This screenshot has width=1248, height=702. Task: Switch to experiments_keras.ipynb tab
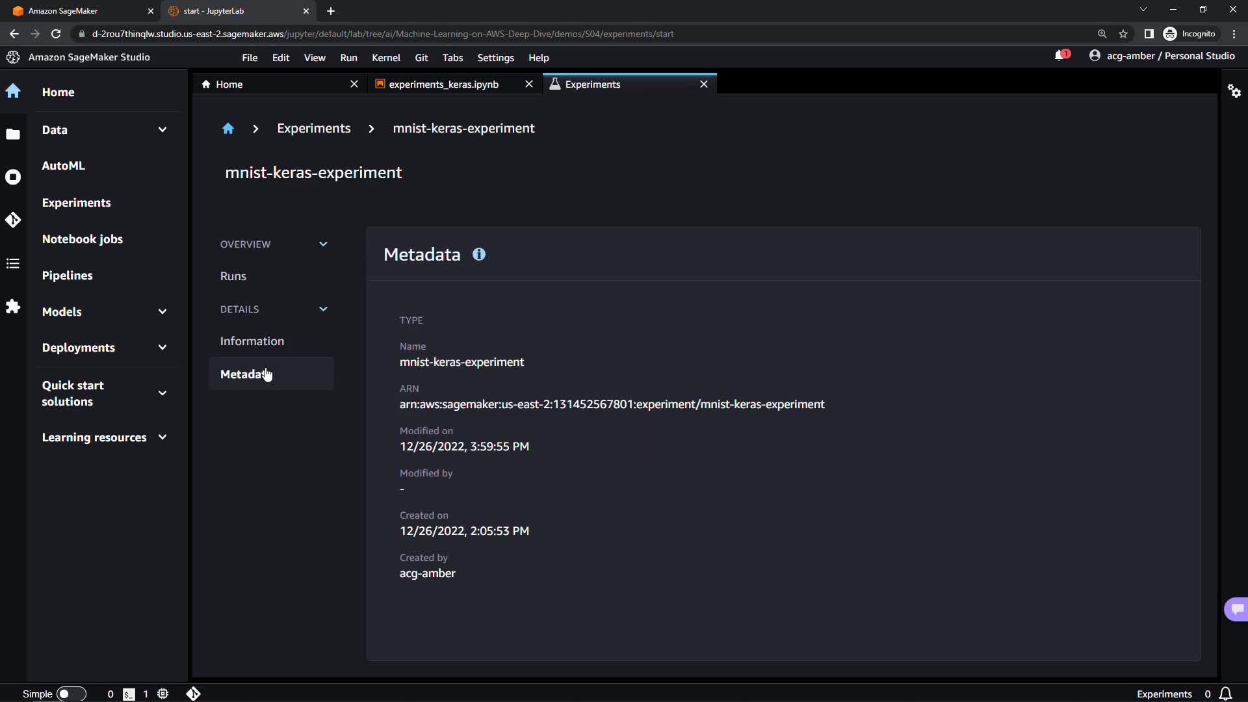(443, 84)
